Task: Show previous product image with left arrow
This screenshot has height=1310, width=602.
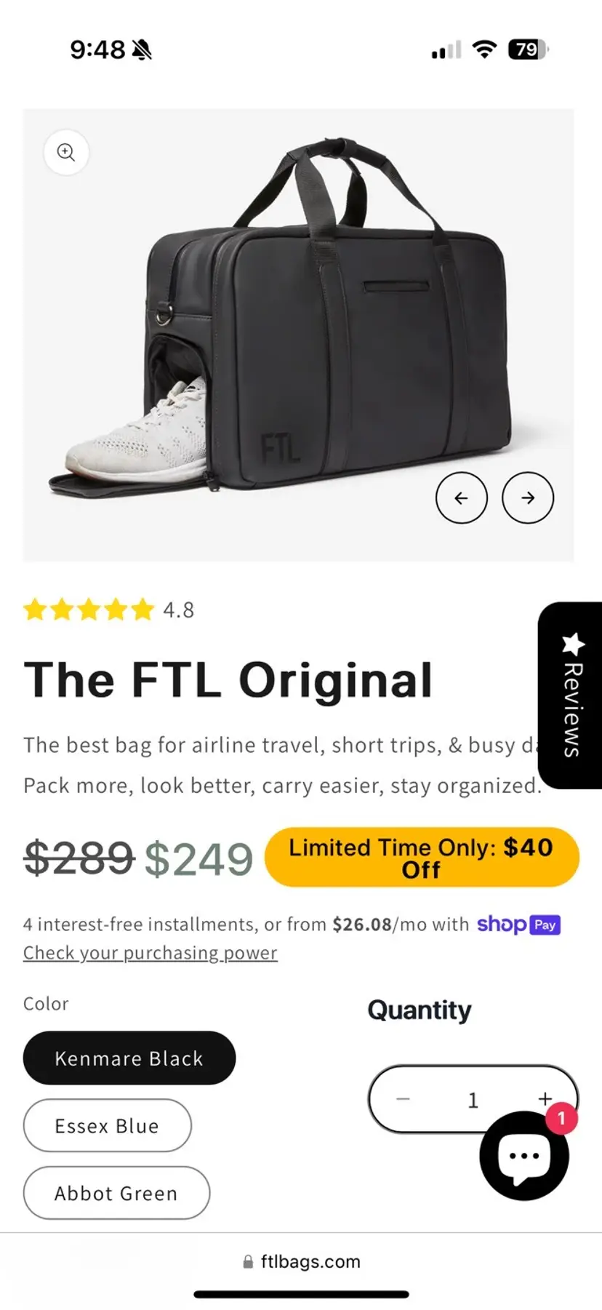Action: point(461,498)
